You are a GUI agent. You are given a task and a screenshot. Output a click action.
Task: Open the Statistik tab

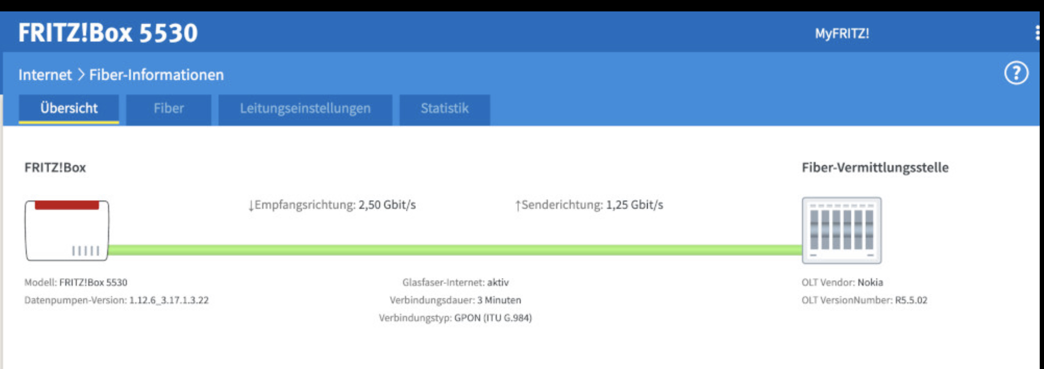tap(444, 109)
